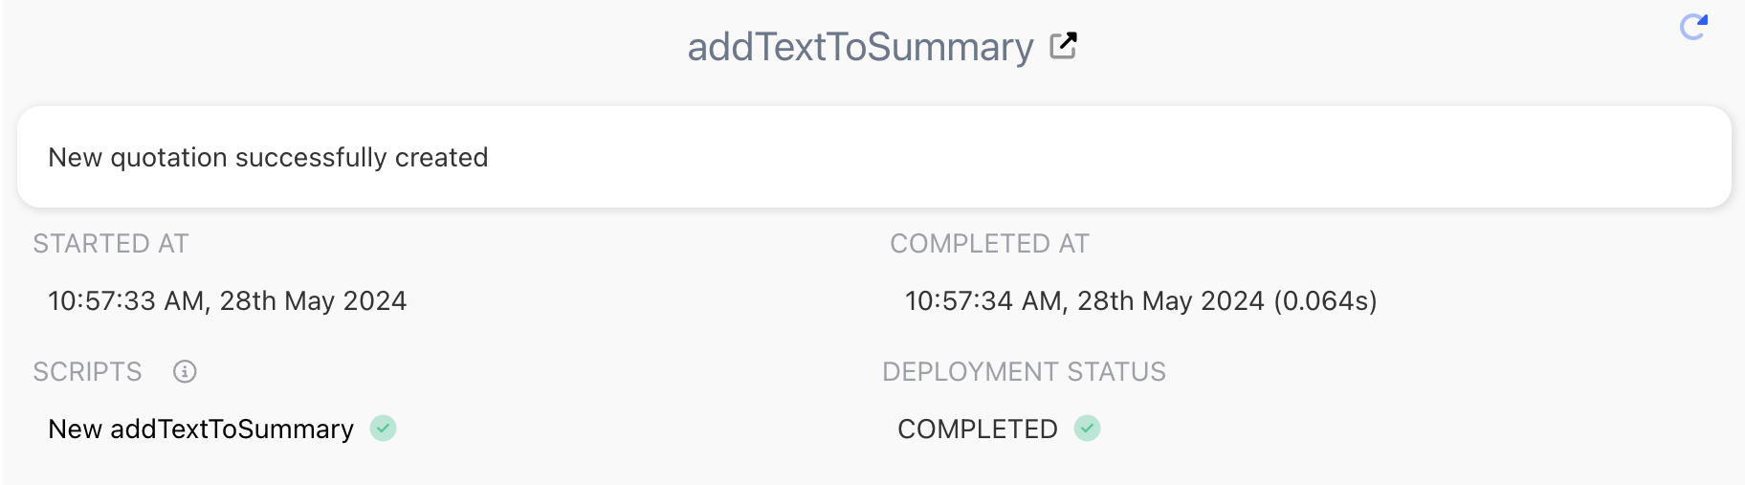The width and height of the screenshot is (1745, 485).
Task: Open addTextToSummary external link icon
Action: pyautogui.click(x=1064, y=46)
